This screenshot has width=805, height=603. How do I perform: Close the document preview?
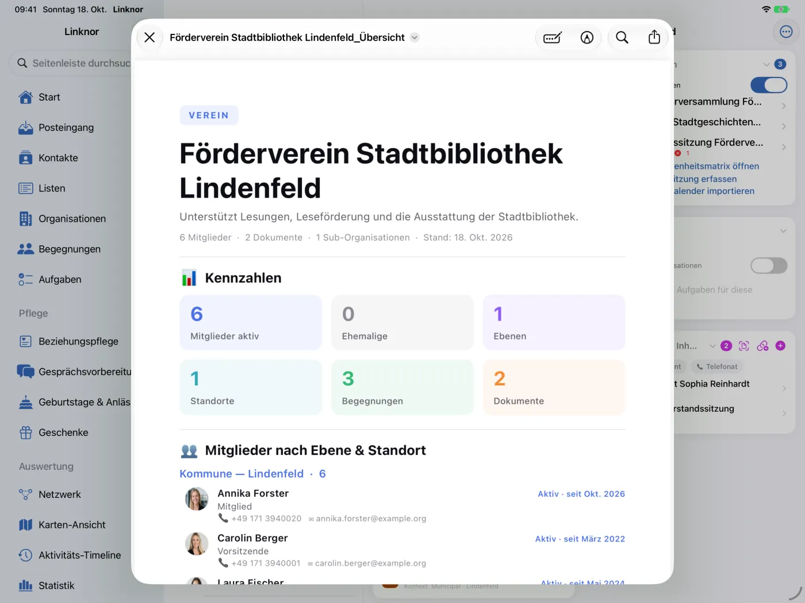pos(149,37)
